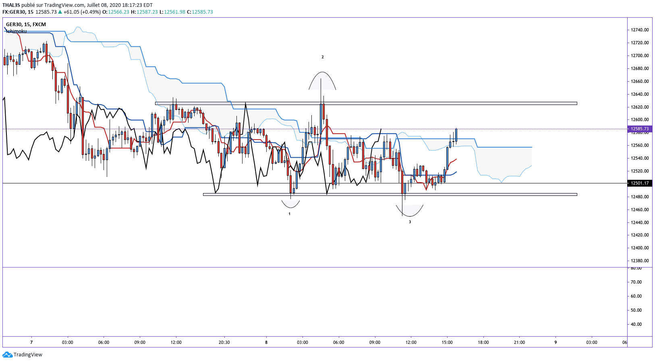Click the pattern label "1" below the trough
The width and height of the screenshot is (655, 362).
coord(290,214)
